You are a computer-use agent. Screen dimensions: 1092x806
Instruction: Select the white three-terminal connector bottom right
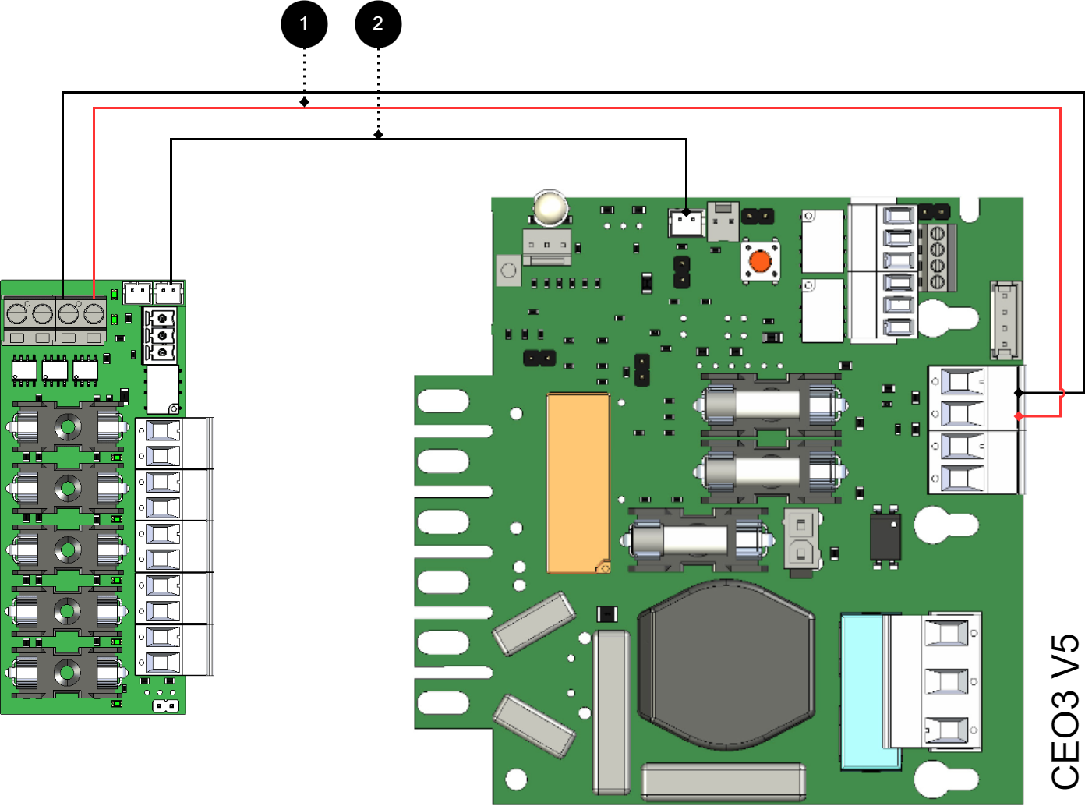pos(947,681)
